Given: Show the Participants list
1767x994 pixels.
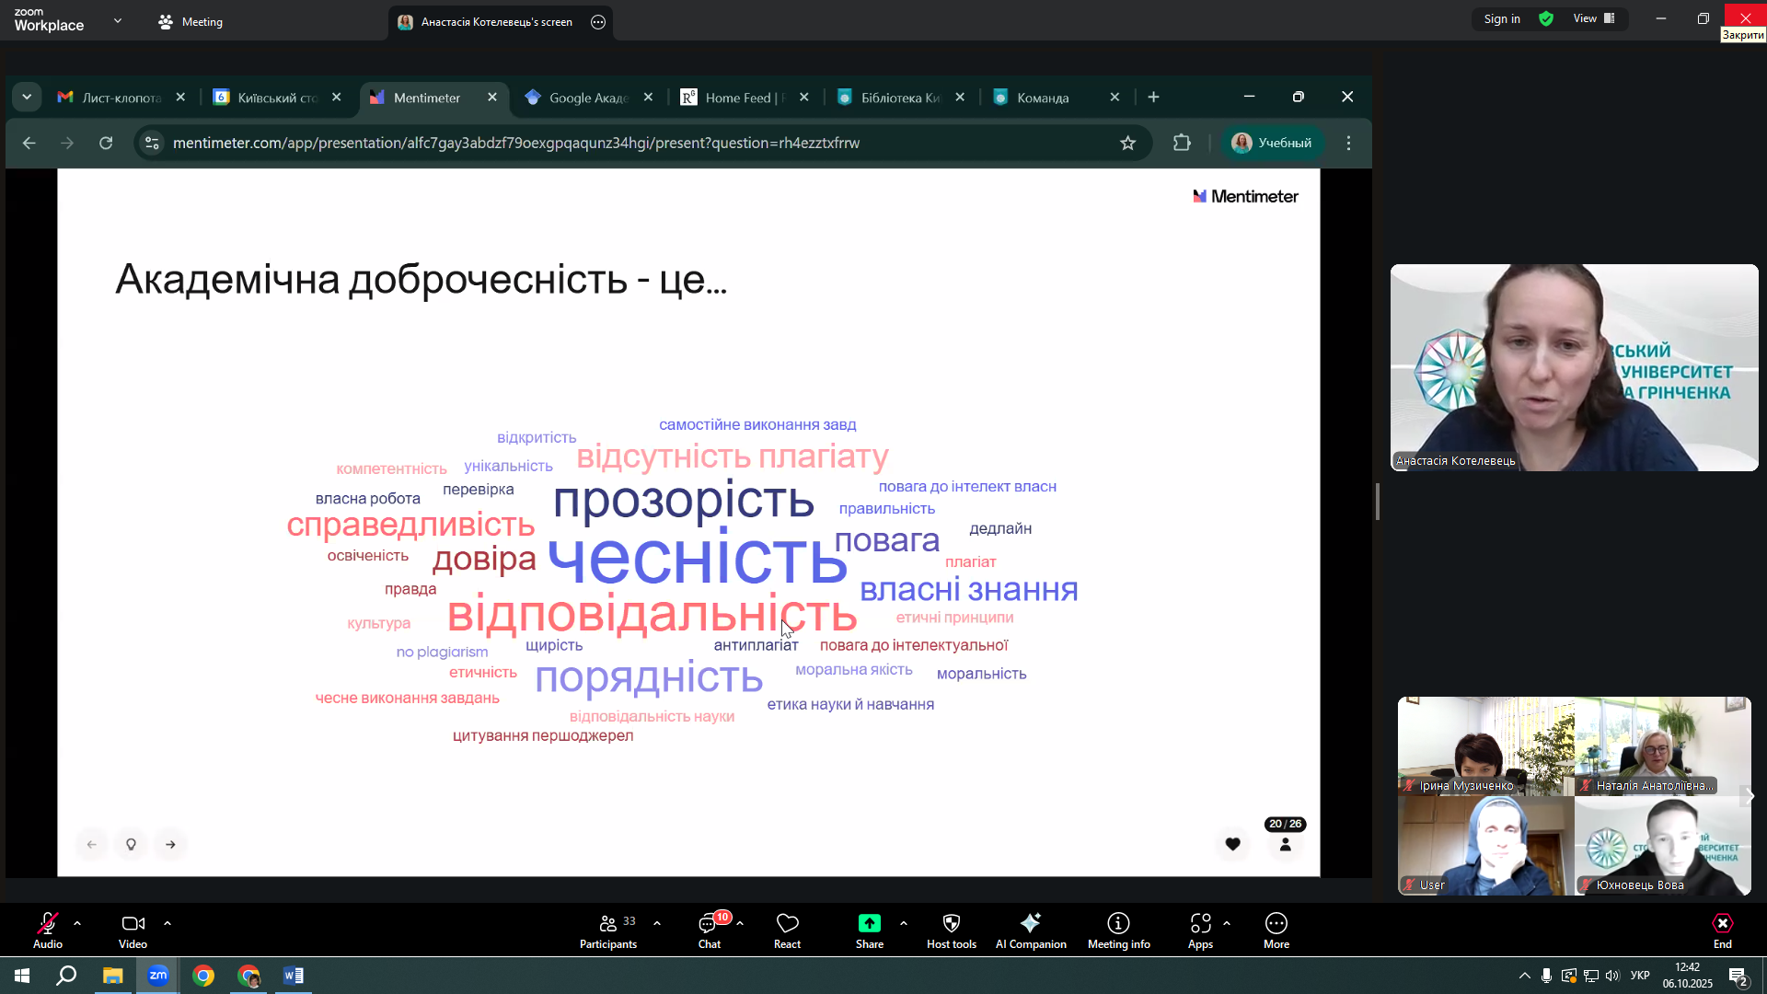Looking at the screenshot, I should click(607, 930).
